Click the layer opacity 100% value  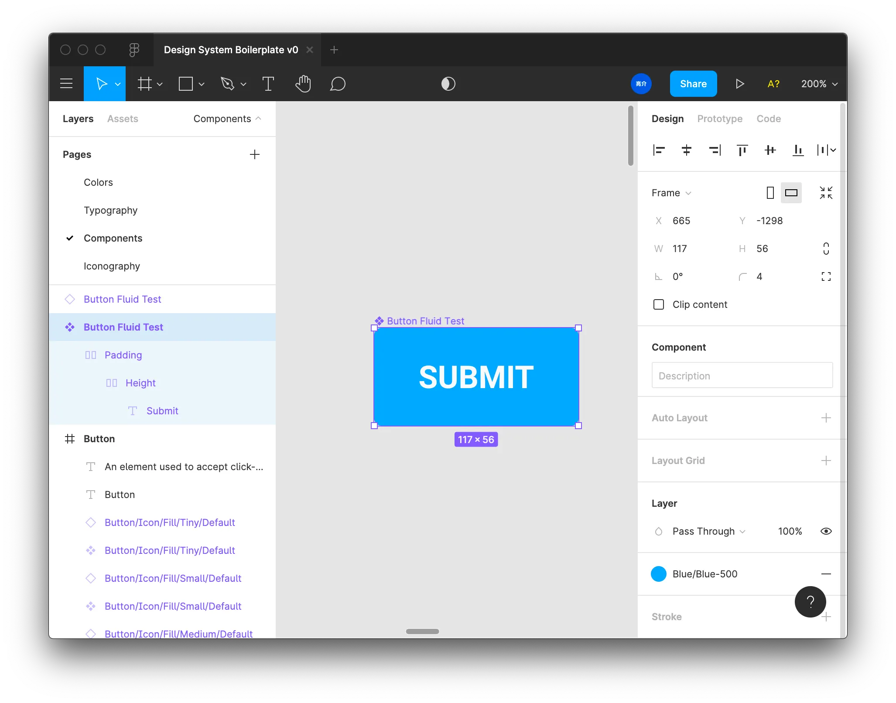[x=790, y=531]
